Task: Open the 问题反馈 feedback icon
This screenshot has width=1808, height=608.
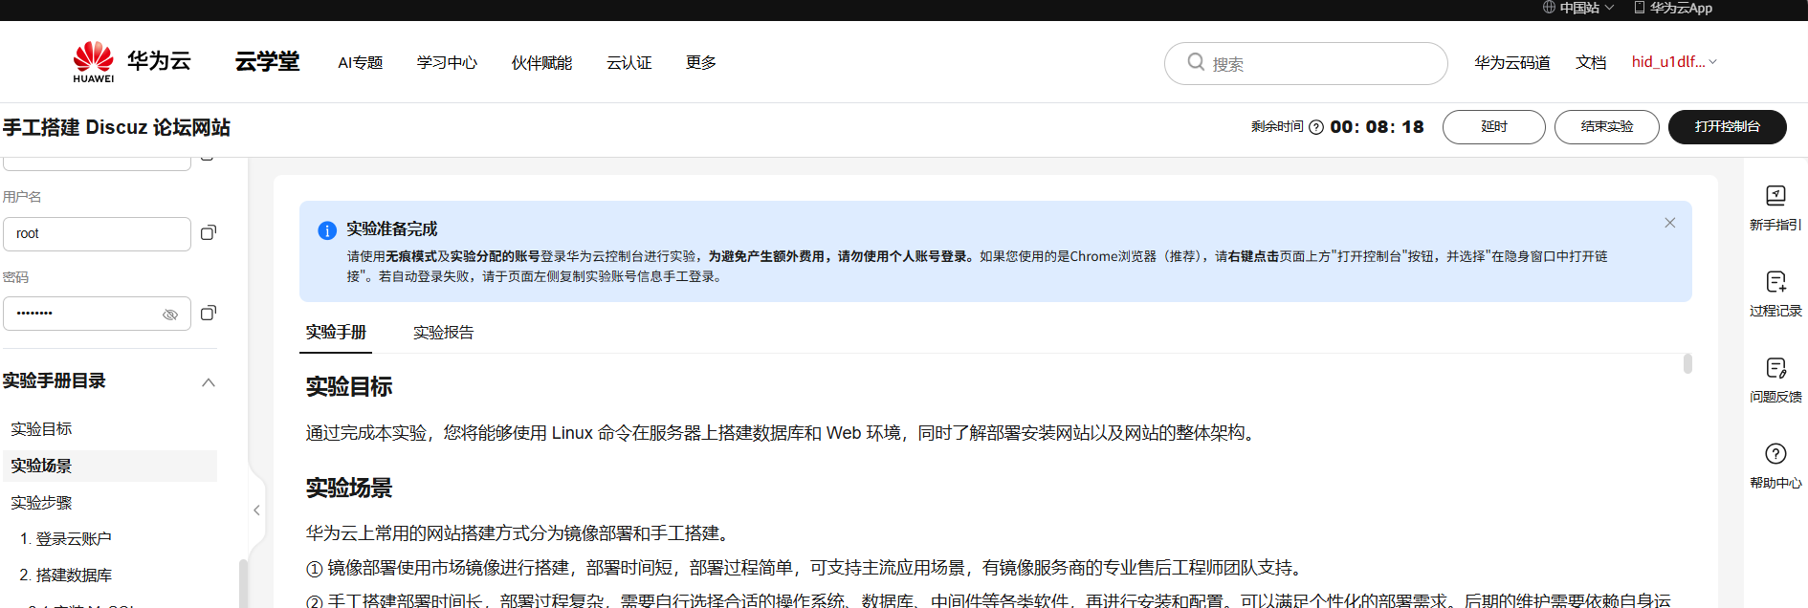Action: click(x=1775, y=368)
